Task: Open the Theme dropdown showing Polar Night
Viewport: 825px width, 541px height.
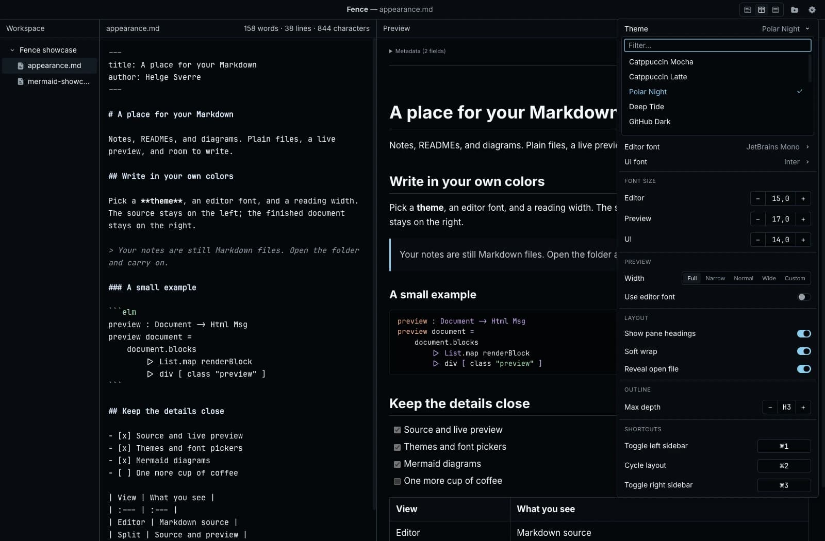Action: (785, 29)
